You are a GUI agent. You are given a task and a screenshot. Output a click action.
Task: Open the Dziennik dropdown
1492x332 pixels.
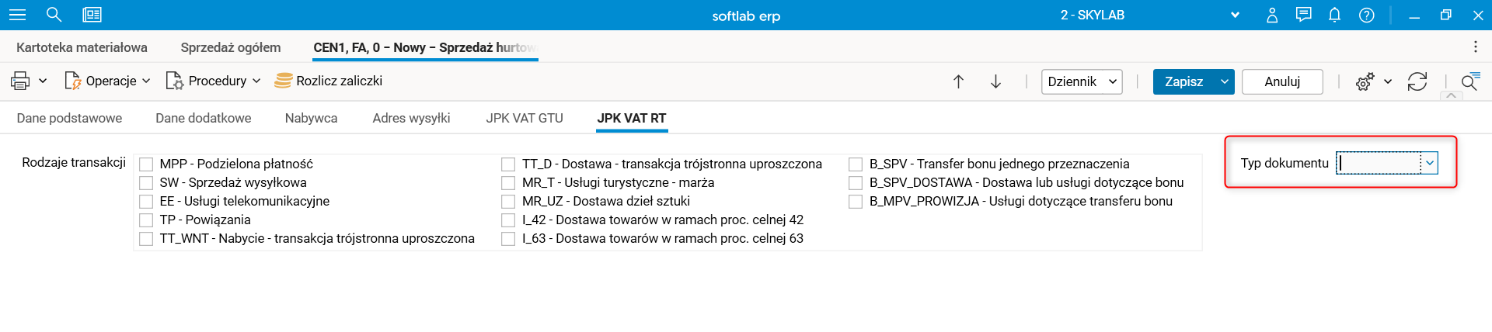tap(1081, 81)
